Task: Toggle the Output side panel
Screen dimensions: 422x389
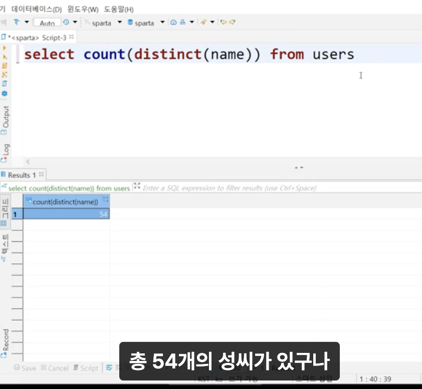Action: coord(5,120)
